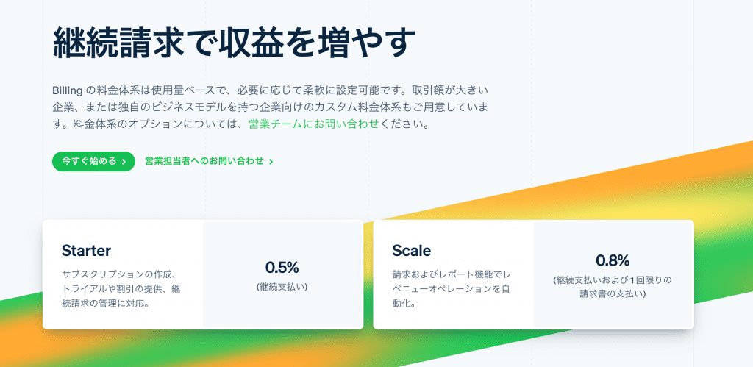Open 営業担当者へのお問い合わせ link
The width and height of the screenshot is (753, 367).
click(209, 161)
